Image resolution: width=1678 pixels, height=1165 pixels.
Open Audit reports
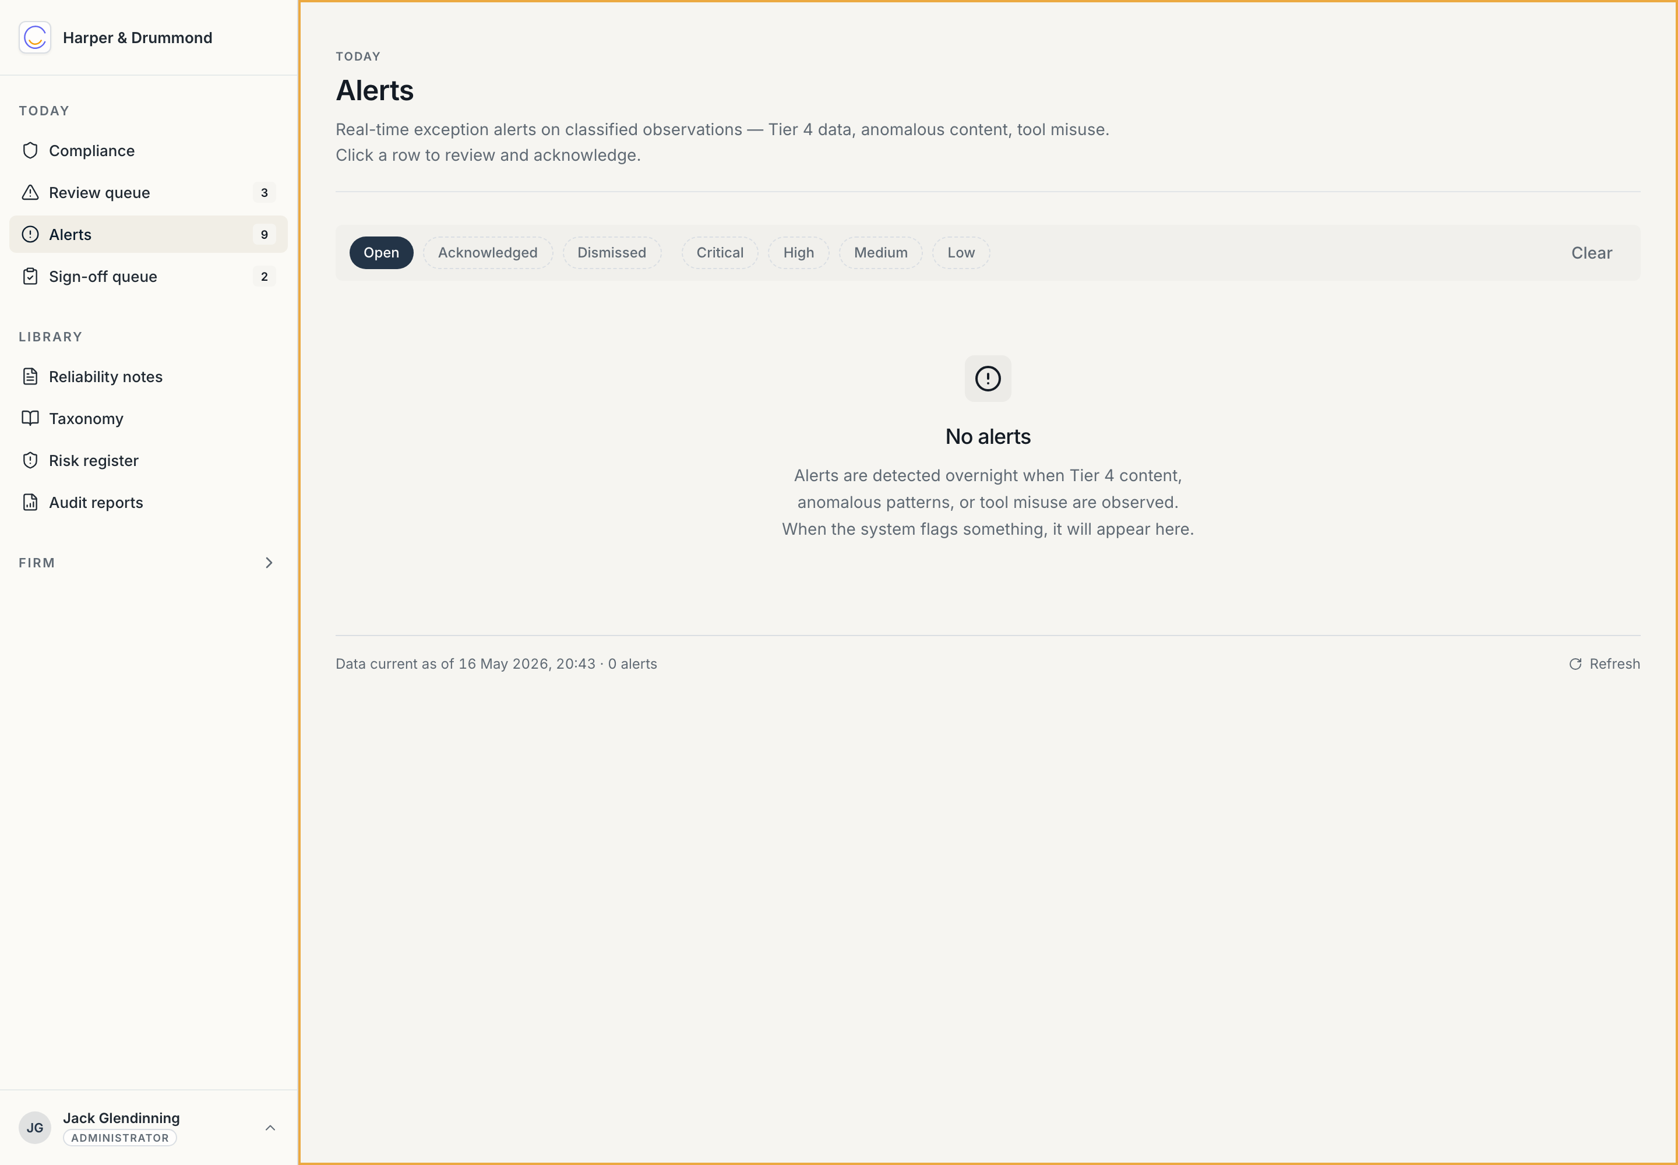pyautogui.click(x=148, y=502)
